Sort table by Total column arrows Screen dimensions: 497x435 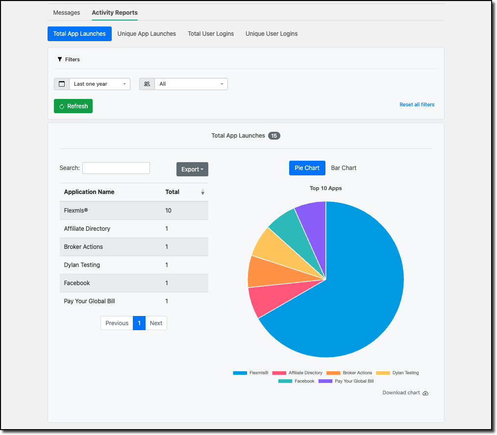(x=202, y=192)
